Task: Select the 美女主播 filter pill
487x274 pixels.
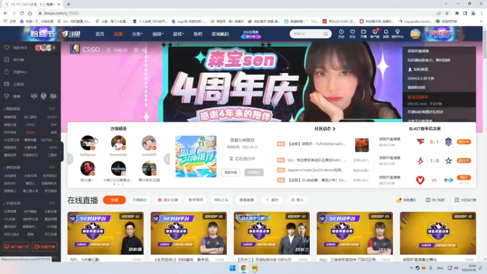Action: [168, 200]
